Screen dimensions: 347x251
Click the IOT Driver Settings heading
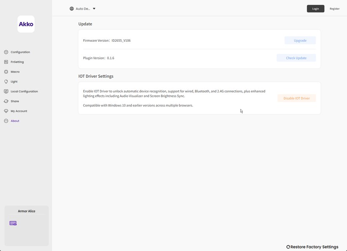96,76
